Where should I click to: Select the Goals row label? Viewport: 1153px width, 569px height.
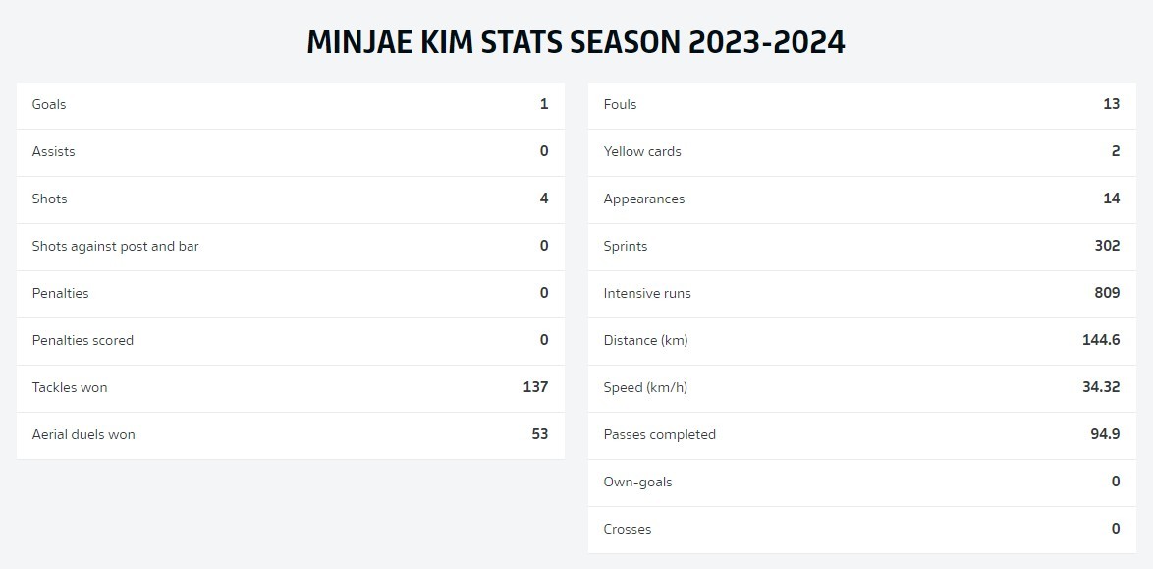(x=49, y=104)
